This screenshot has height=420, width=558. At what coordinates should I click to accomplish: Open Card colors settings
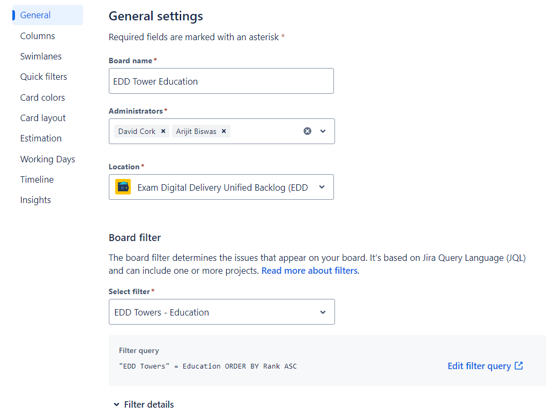[42, 97]
